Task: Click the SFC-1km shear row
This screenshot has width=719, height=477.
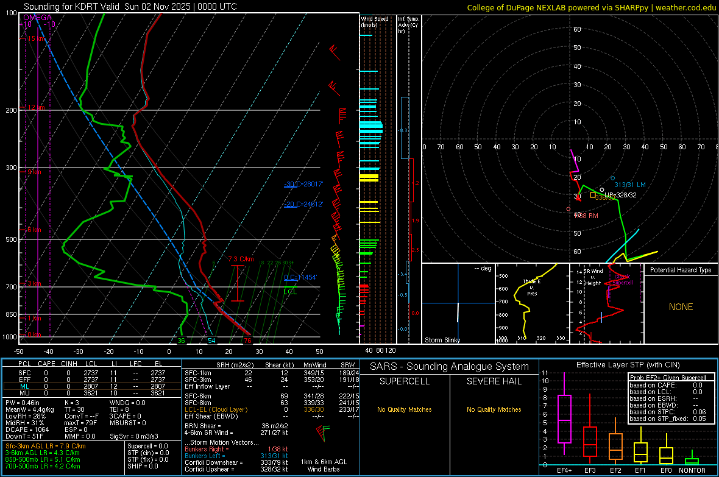Action: tap(272, 373)
